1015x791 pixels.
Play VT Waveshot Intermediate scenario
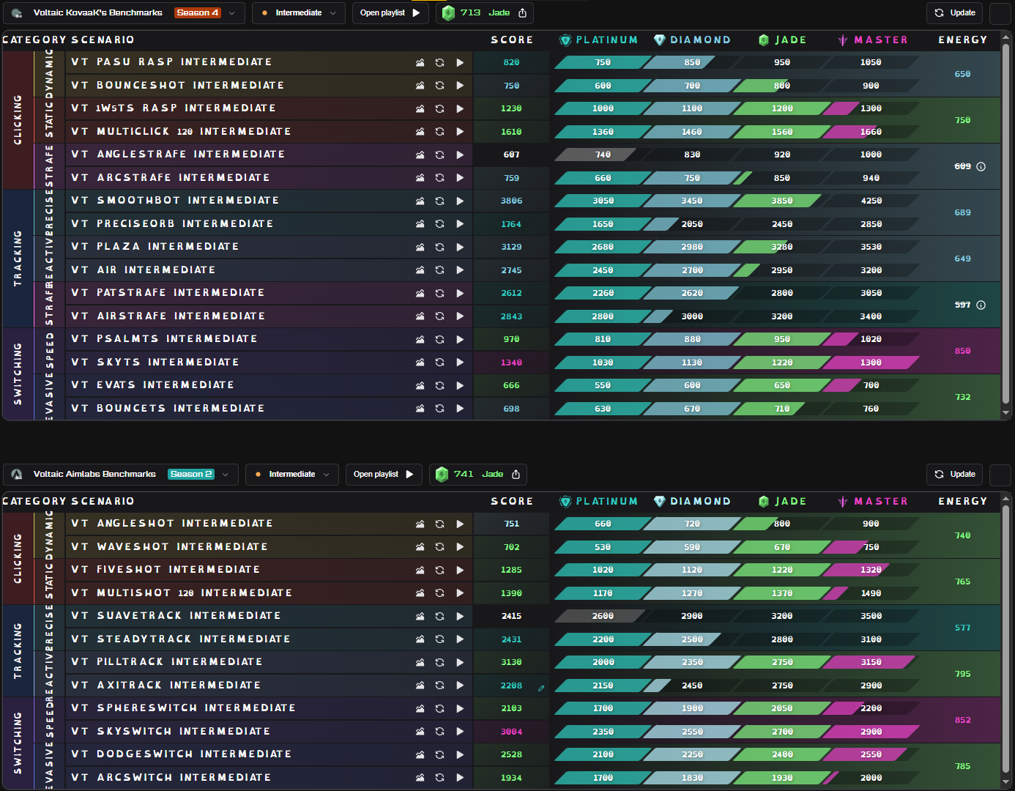[x=460, y=547]
